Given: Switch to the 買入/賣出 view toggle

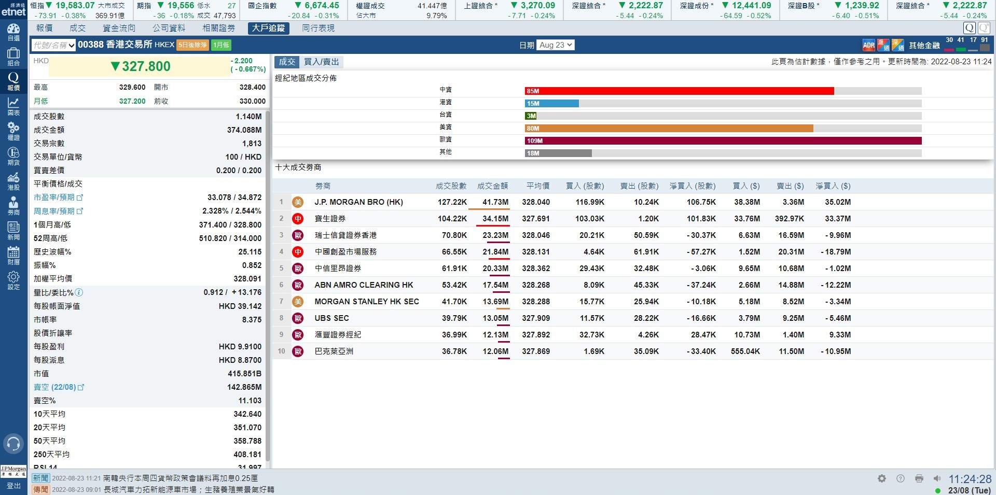Looking at the screenshot, I should coord(321,62).
